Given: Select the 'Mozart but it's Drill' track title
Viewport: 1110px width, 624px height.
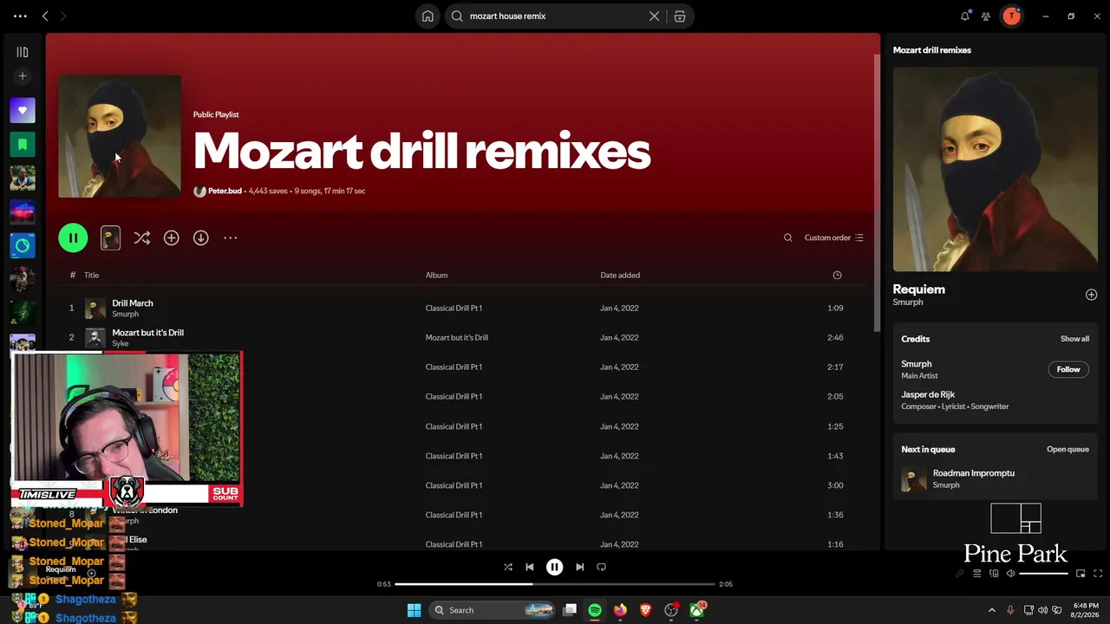Looking at the screenshot, I should (x=147, y=333).
